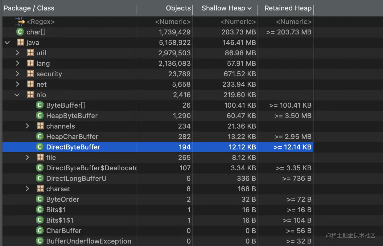The width and height of the screenshot is (383, 246).
Task: Click the DirectLongBufferU class icon
Action: click(40, 178)
